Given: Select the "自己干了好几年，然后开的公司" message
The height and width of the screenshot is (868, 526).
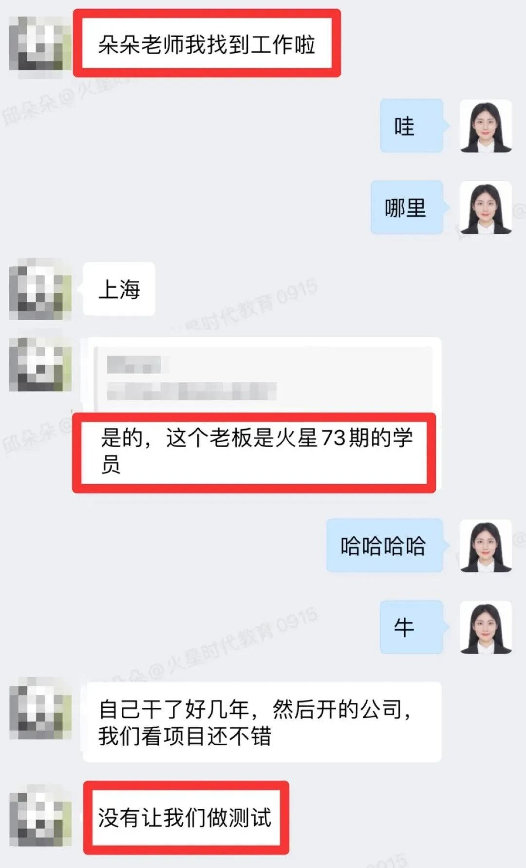Looking at the screenshot, I should click(x=262, y=722).
